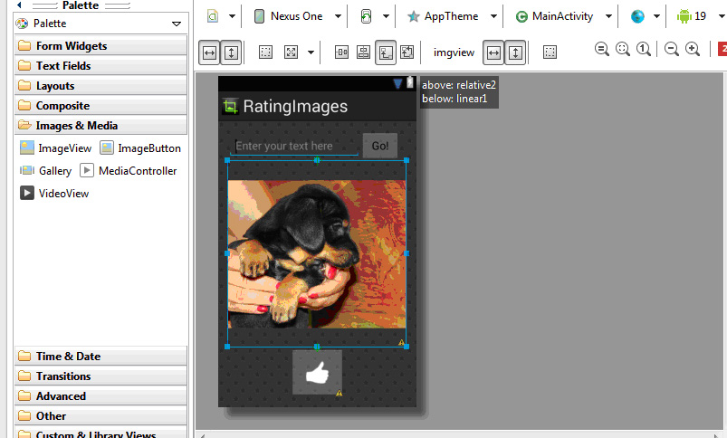Click the align baseline layout icon
Screen dimensions: 727x438
click(x=364, y=52)
